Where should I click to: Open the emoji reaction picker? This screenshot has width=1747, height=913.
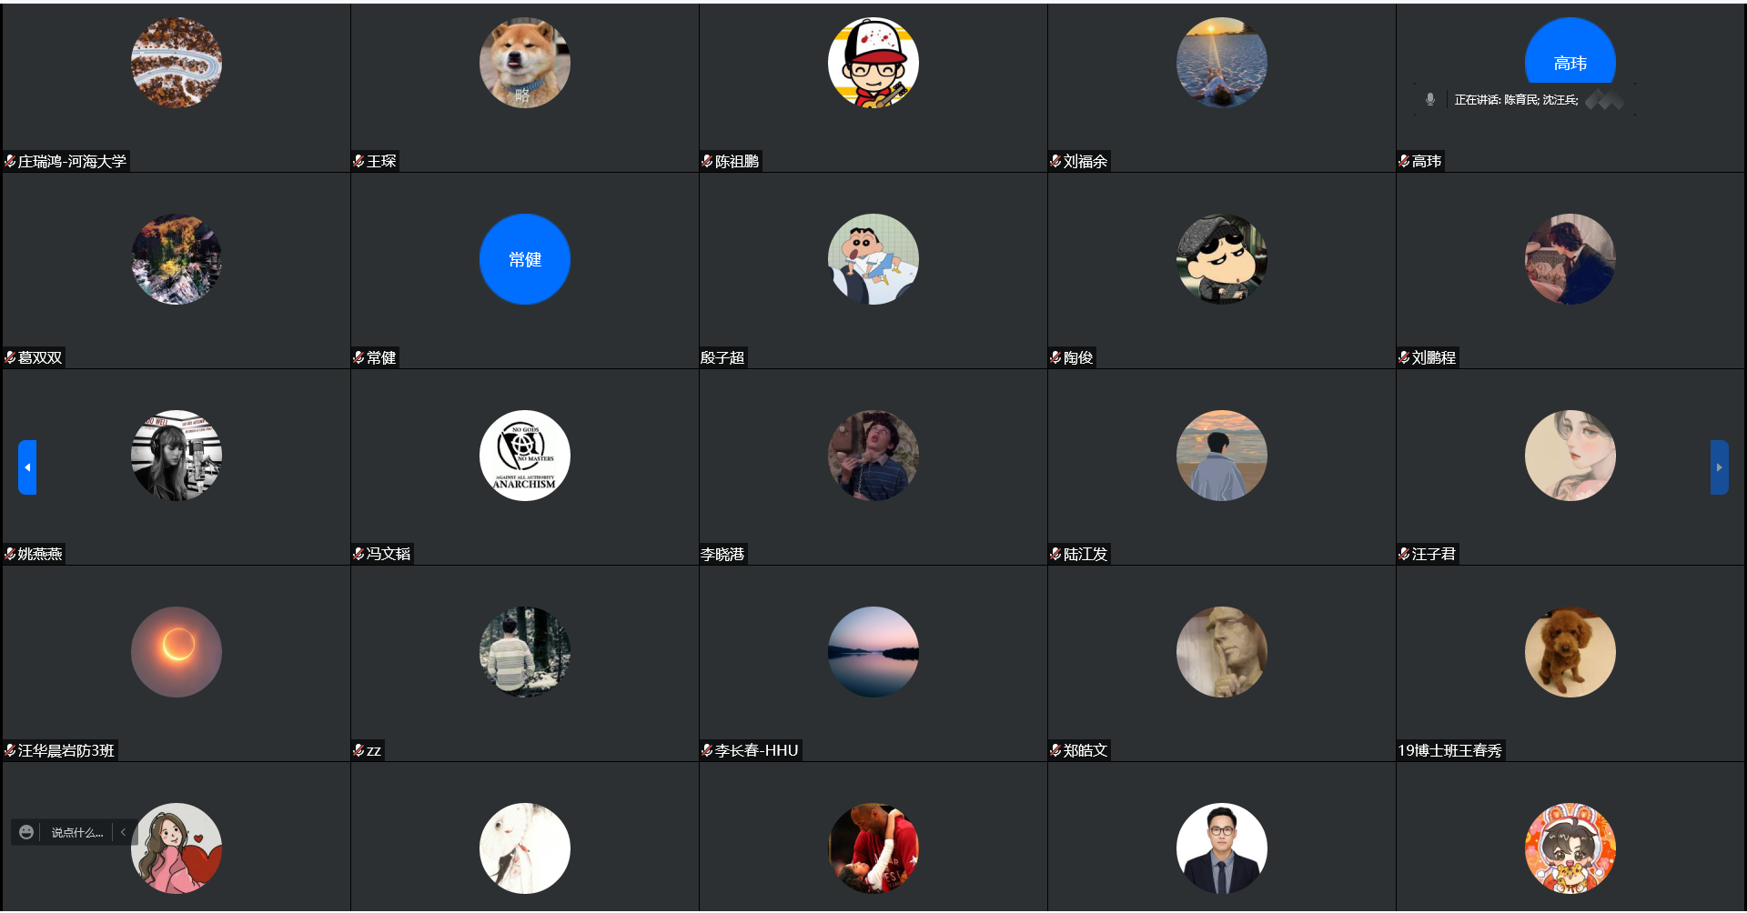(x=26, y=832)
